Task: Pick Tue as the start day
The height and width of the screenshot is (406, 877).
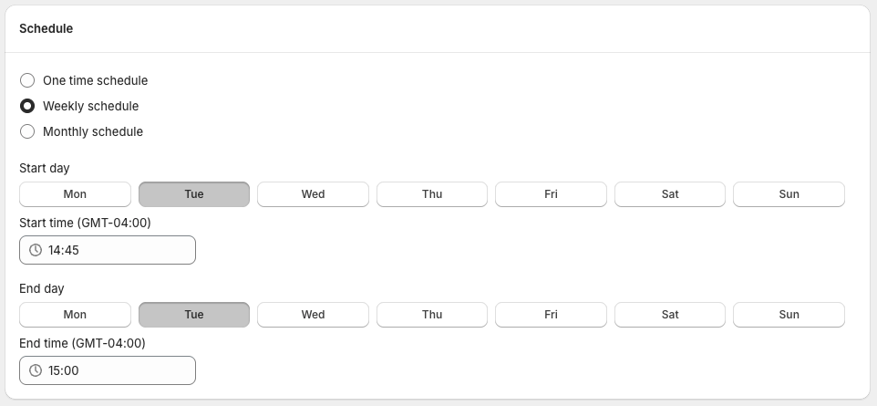Action: click(x=194, y=194)
